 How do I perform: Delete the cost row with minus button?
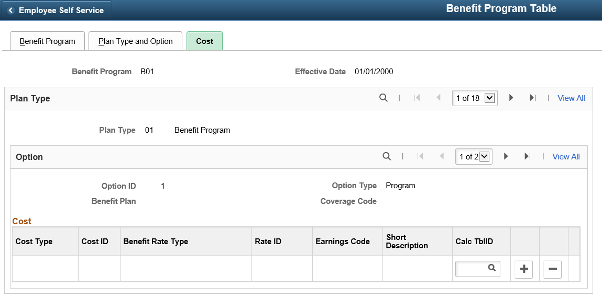click(553, 269)
